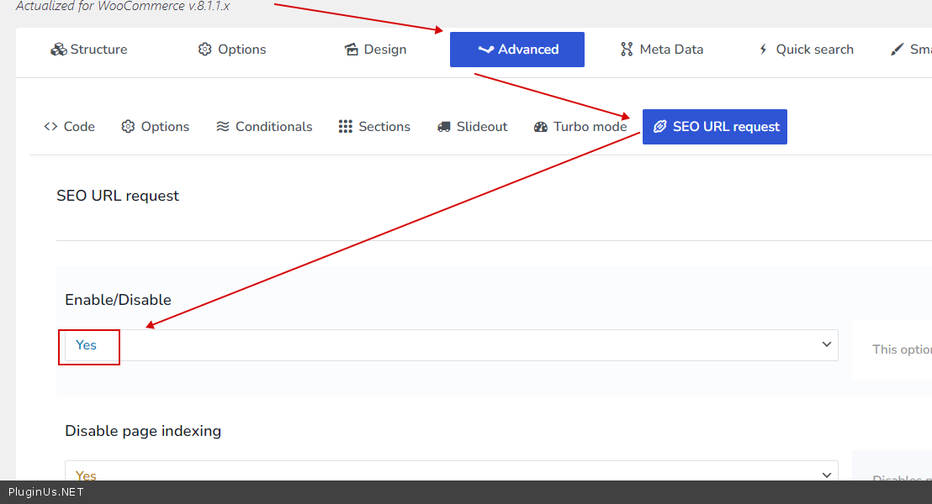932x504 pixels.
Task: Click the Code brackets icon
Action: click(50, 127)
